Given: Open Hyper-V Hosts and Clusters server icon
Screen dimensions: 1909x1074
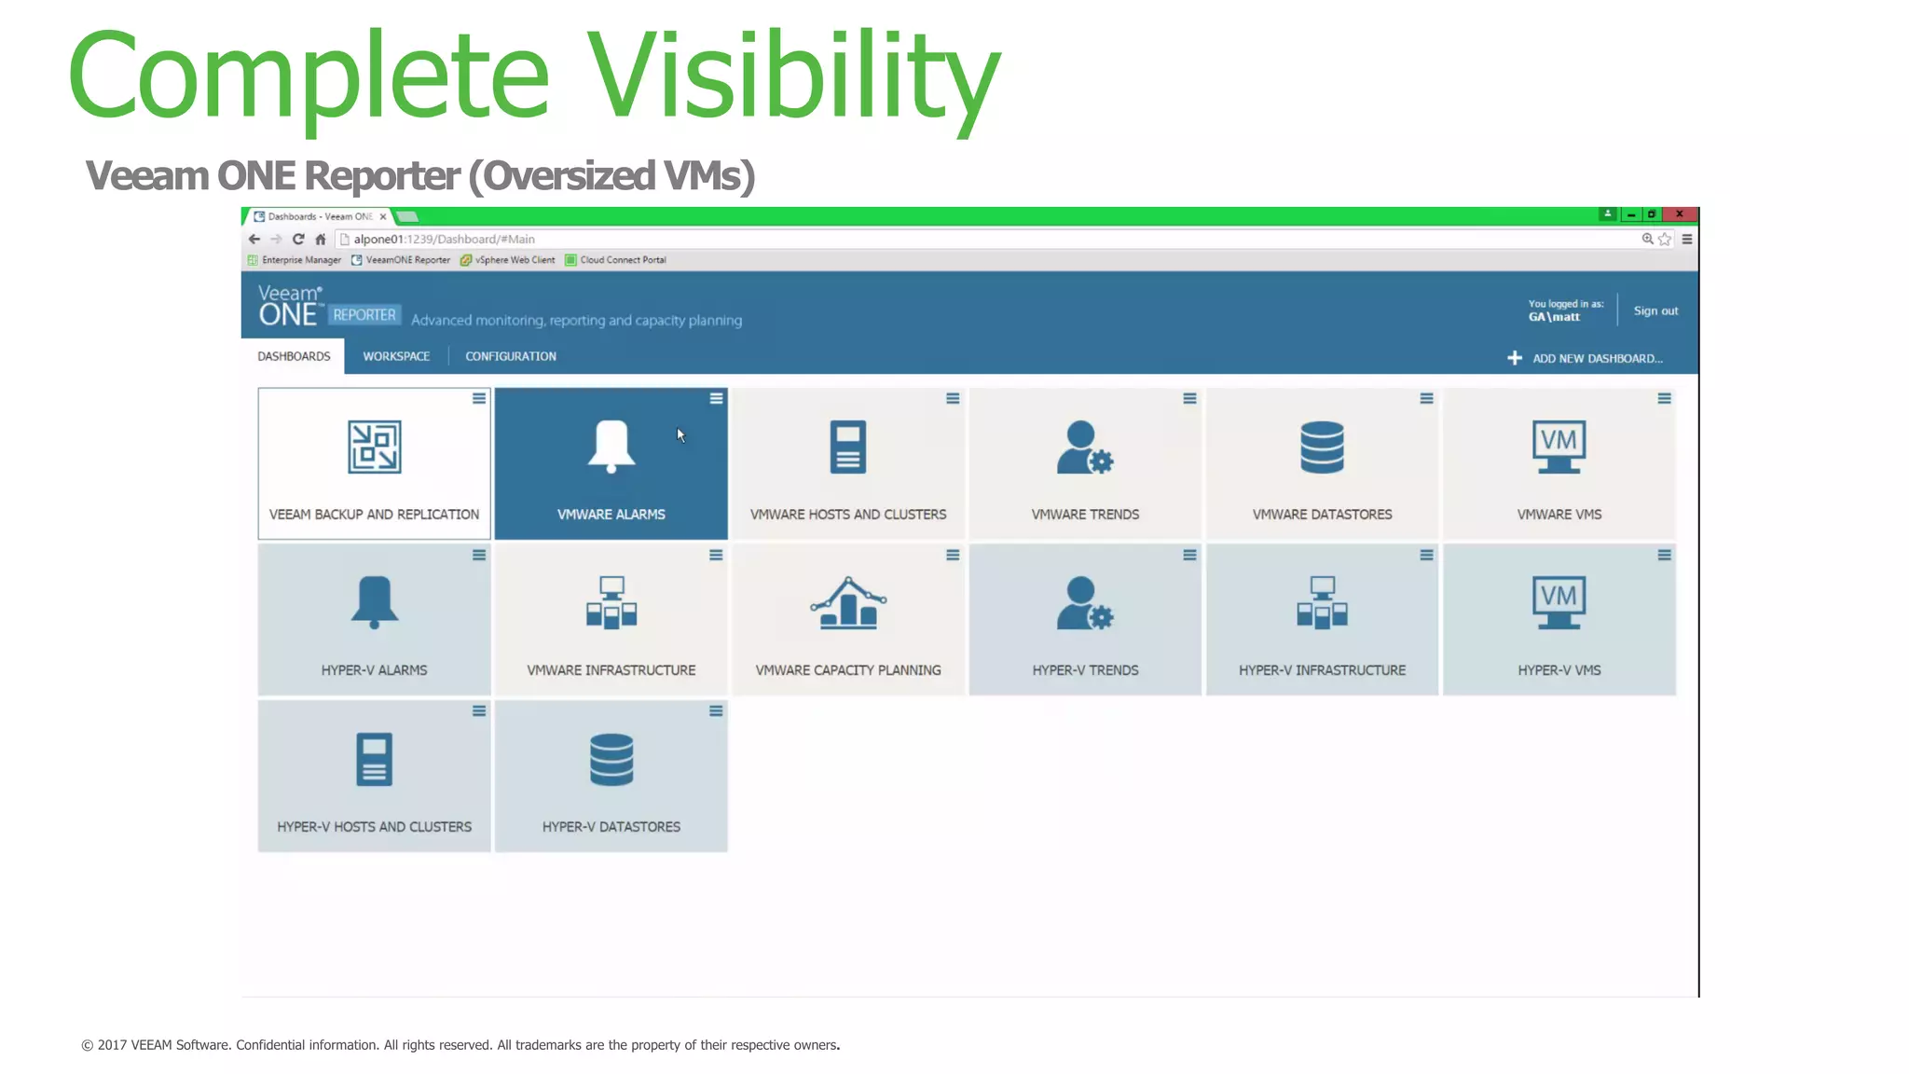Looking at the screenshot, I should (374, 759).
